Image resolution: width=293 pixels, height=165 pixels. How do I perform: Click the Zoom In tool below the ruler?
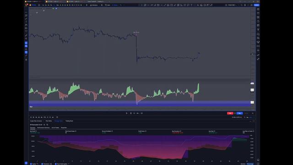click(26, 38)
